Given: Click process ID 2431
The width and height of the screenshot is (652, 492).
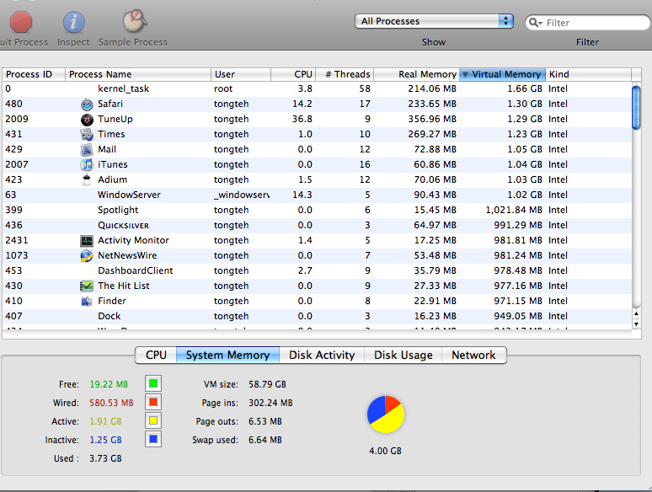Looking at the screenshot, I should 17,240.
